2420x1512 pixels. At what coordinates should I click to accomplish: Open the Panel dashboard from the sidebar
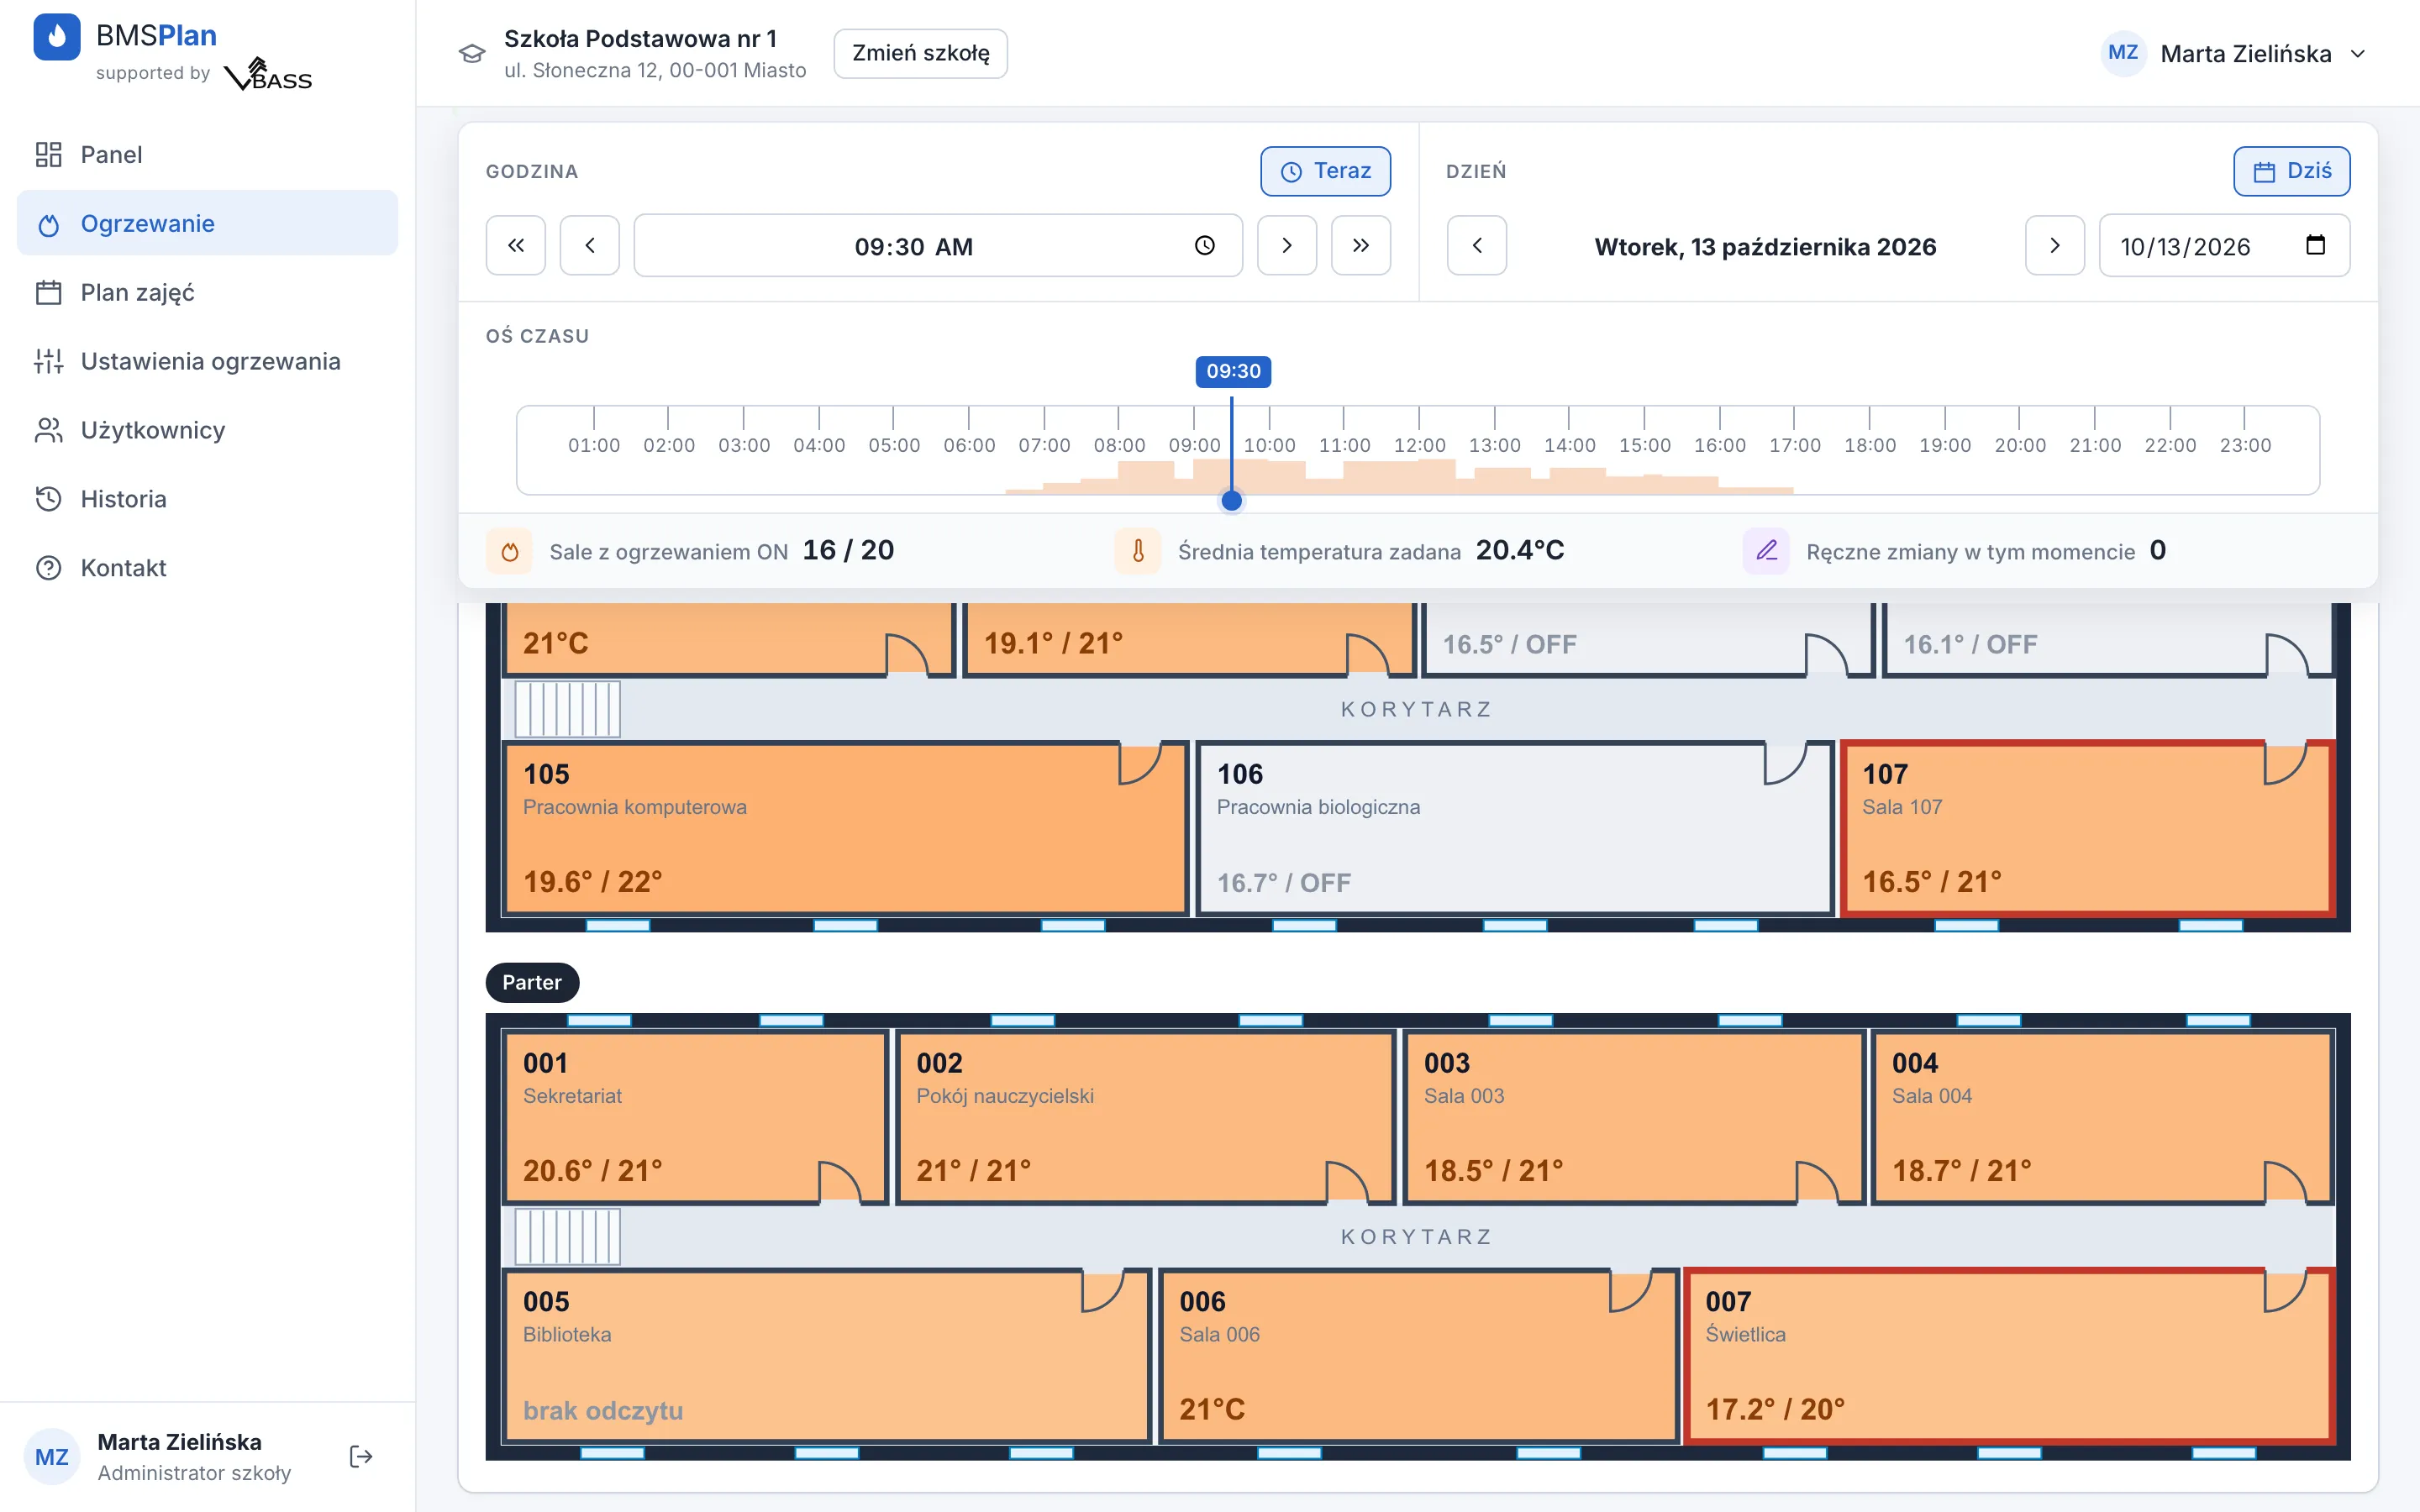(207, 154)
